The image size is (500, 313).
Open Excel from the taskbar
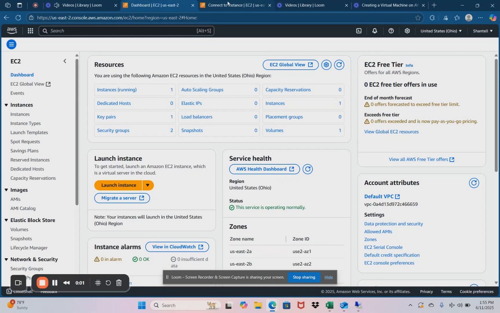pyautogui.click(x=329, y=306)
